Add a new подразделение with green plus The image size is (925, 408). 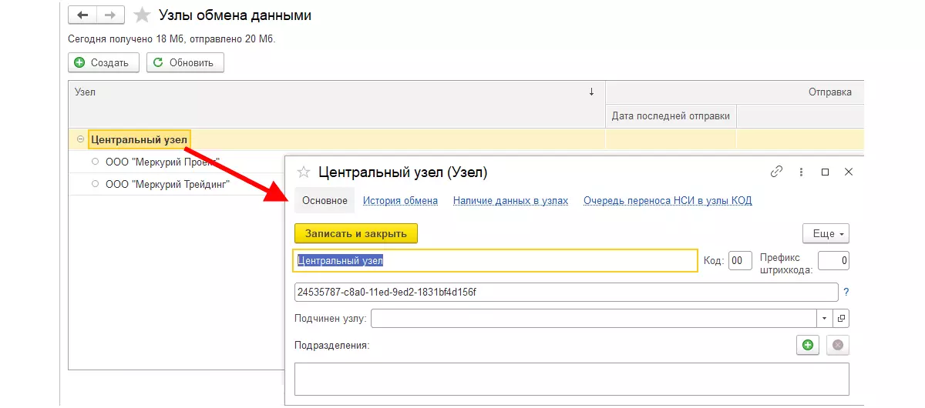pyautogui.click(x=807, y=345)
